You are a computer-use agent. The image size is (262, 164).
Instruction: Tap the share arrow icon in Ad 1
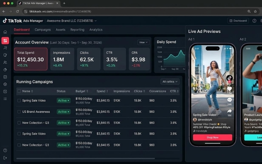coord(230,111)
